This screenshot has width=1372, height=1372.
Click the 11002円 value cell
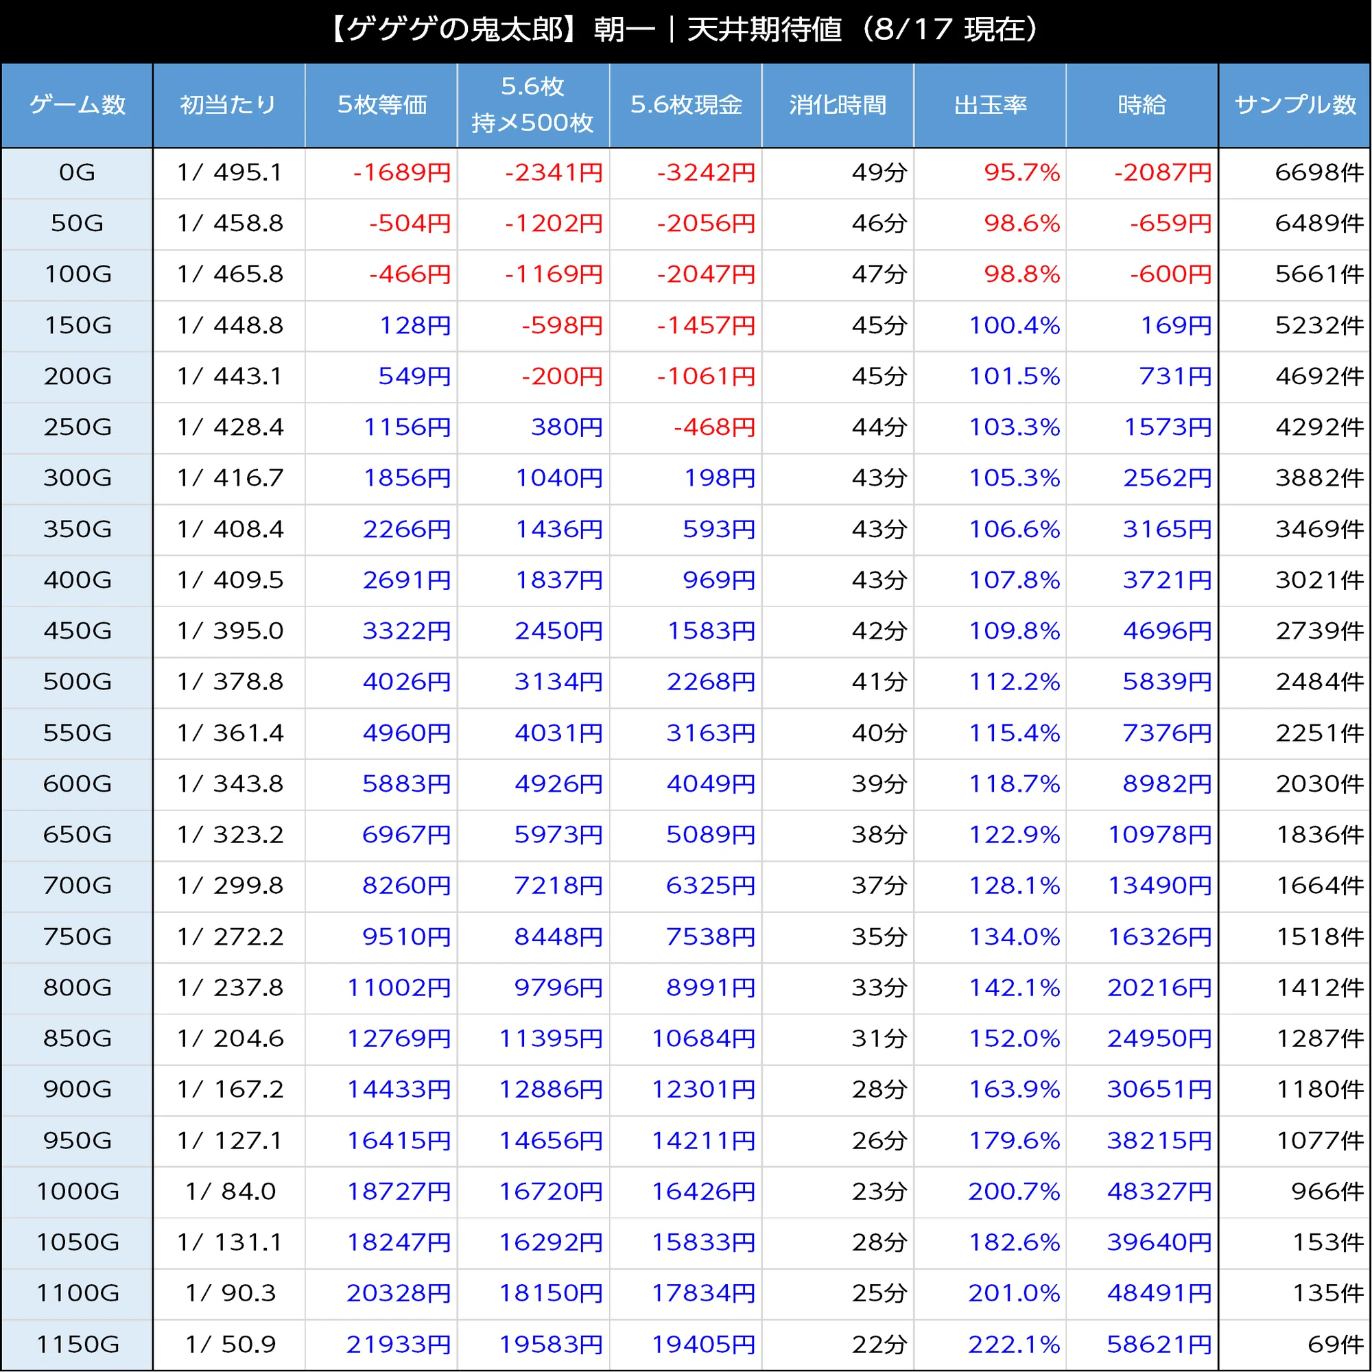click(x=381, y=988)
